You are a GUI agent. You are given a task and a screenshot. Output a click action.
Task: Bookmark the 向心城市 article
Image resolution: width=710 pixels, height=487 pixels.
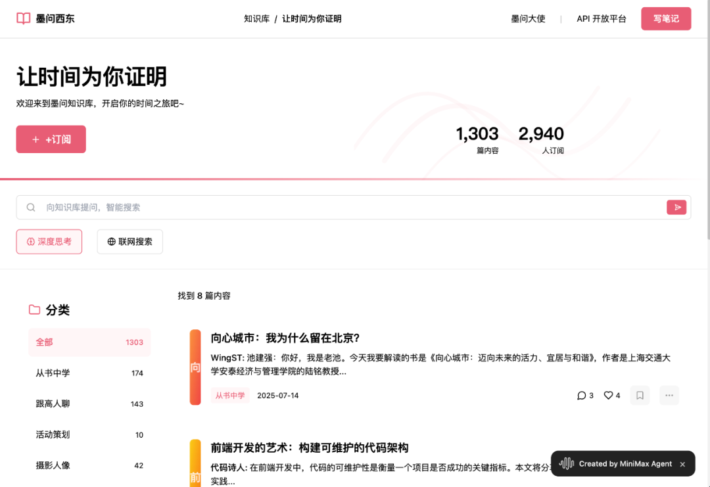point(640,396)
